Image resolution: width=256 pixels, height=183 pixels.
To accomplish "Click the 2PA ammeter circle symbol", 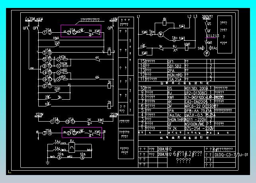I will [x=61, y=158].
